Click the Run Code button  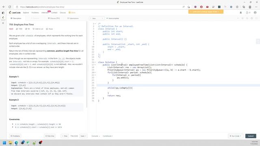pos(236,136)
